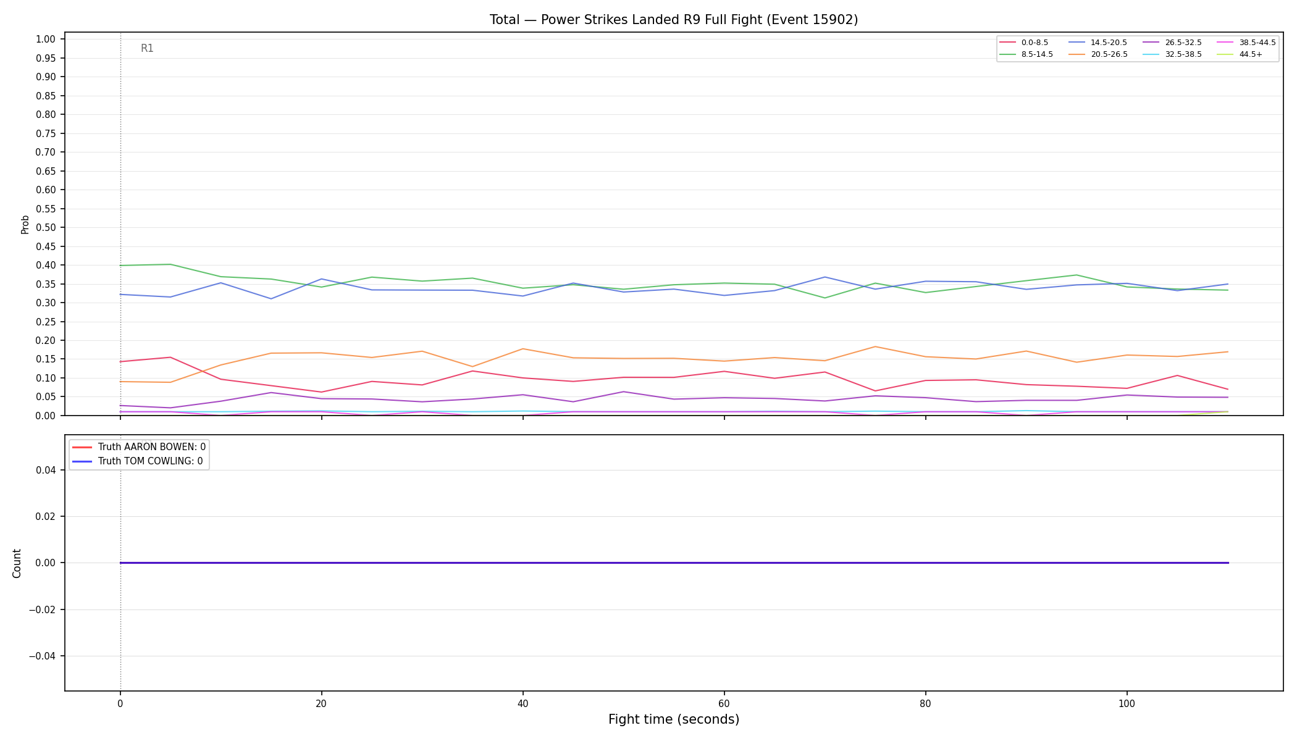Viewport: 1297px width, 741px height.
Task: Click the −0.02 tick on Count axis
Action: coord(43,609)
